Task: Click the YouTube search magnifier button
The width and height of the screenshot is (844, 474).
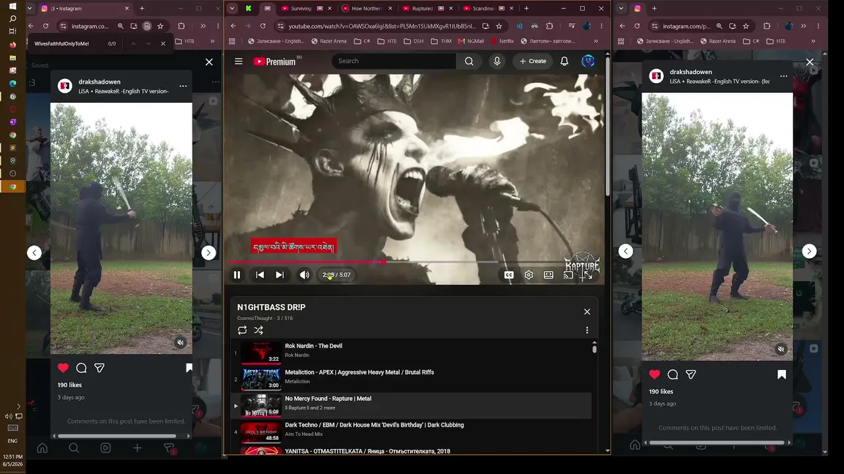Action: click(469, 61)
